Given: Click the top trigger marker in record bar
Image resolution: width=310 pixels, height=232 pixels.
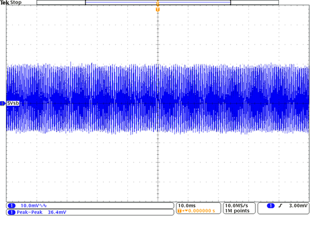Looking at the screenshot, I should pos(158,3).
